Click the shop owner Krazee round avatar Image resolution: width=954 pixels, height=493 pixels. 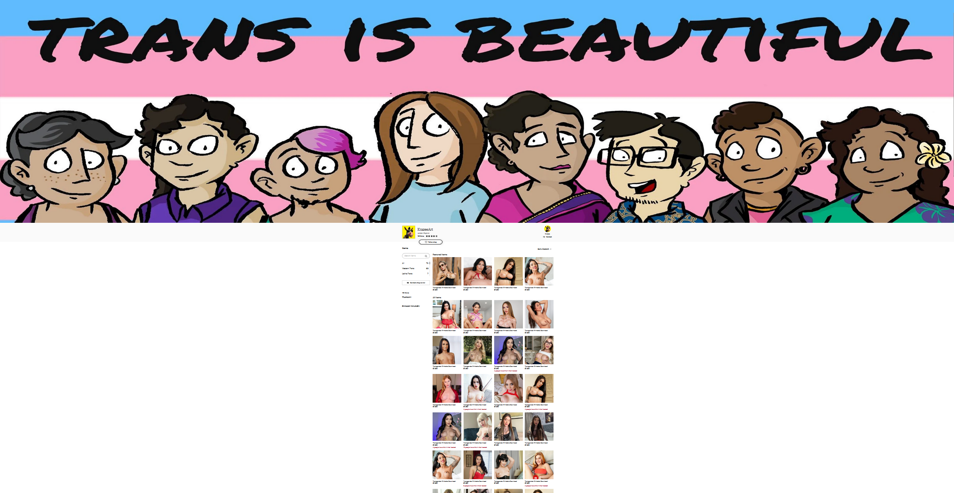(547, 229)
